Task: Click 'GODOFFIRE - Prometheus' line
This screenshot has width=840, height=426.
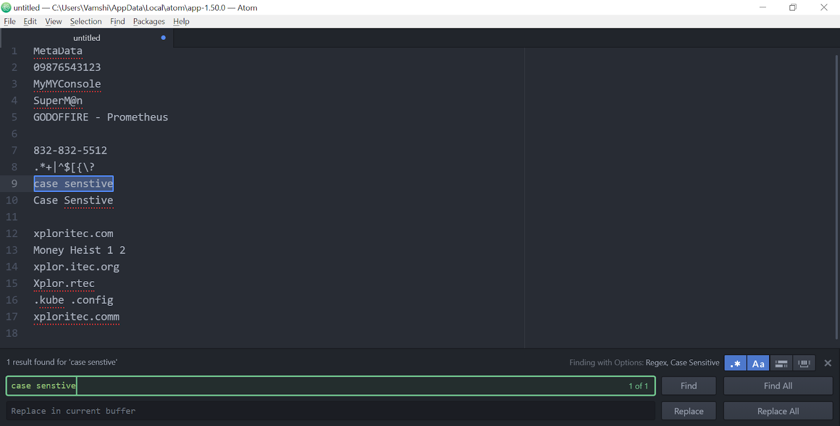Action: 101,117
